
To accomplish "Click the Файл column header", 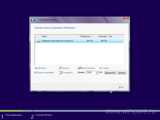I will (x=60, y=36).
